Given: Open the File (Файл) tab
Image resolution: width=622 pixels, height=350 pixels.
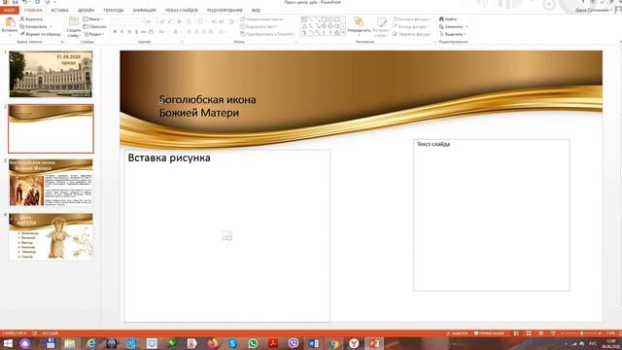Looking at the screenshot, I should [x=10, y=11].
